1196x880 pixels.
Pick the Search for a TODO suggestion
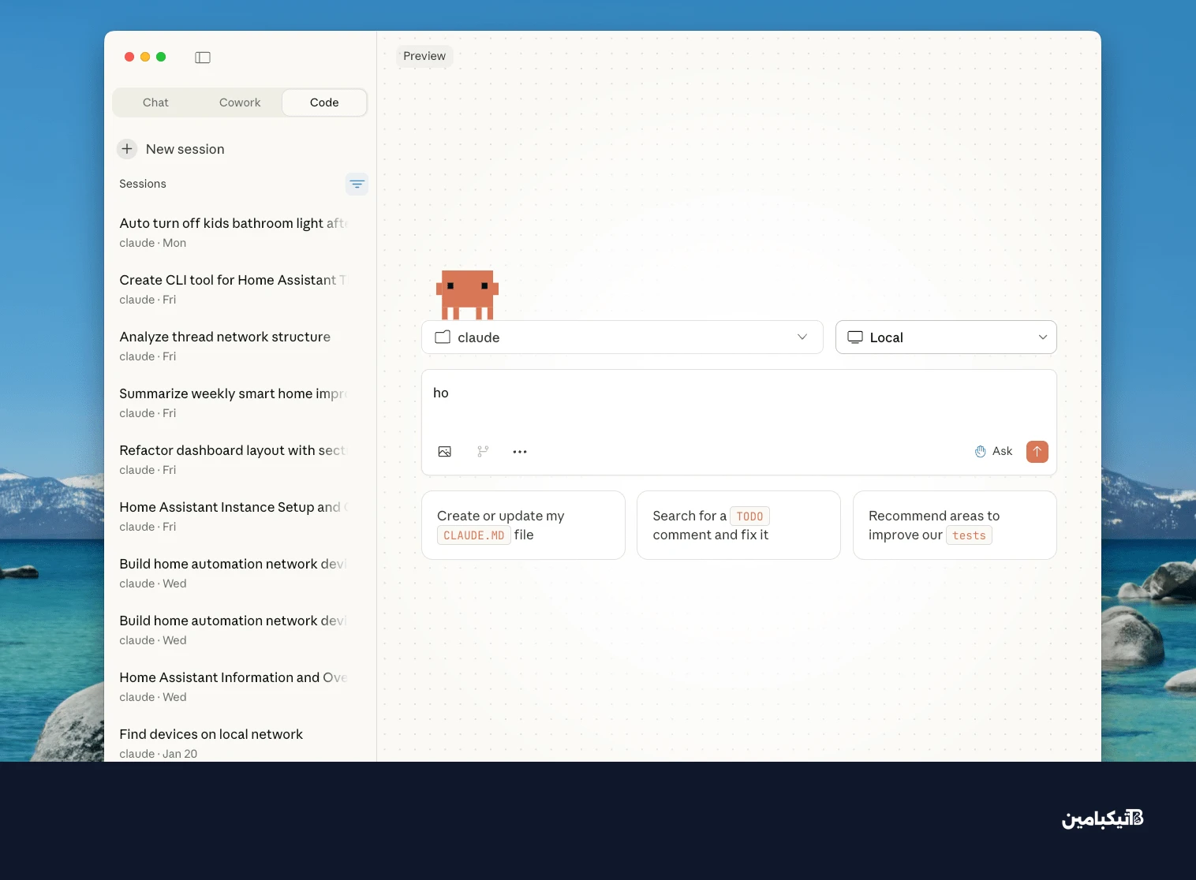tap(738, 525)
